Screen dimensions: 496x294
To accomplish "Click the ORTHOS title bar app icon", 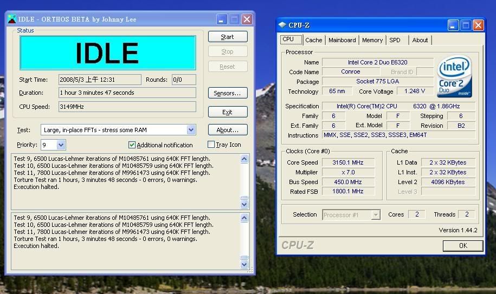I will (x=12, y=19).
